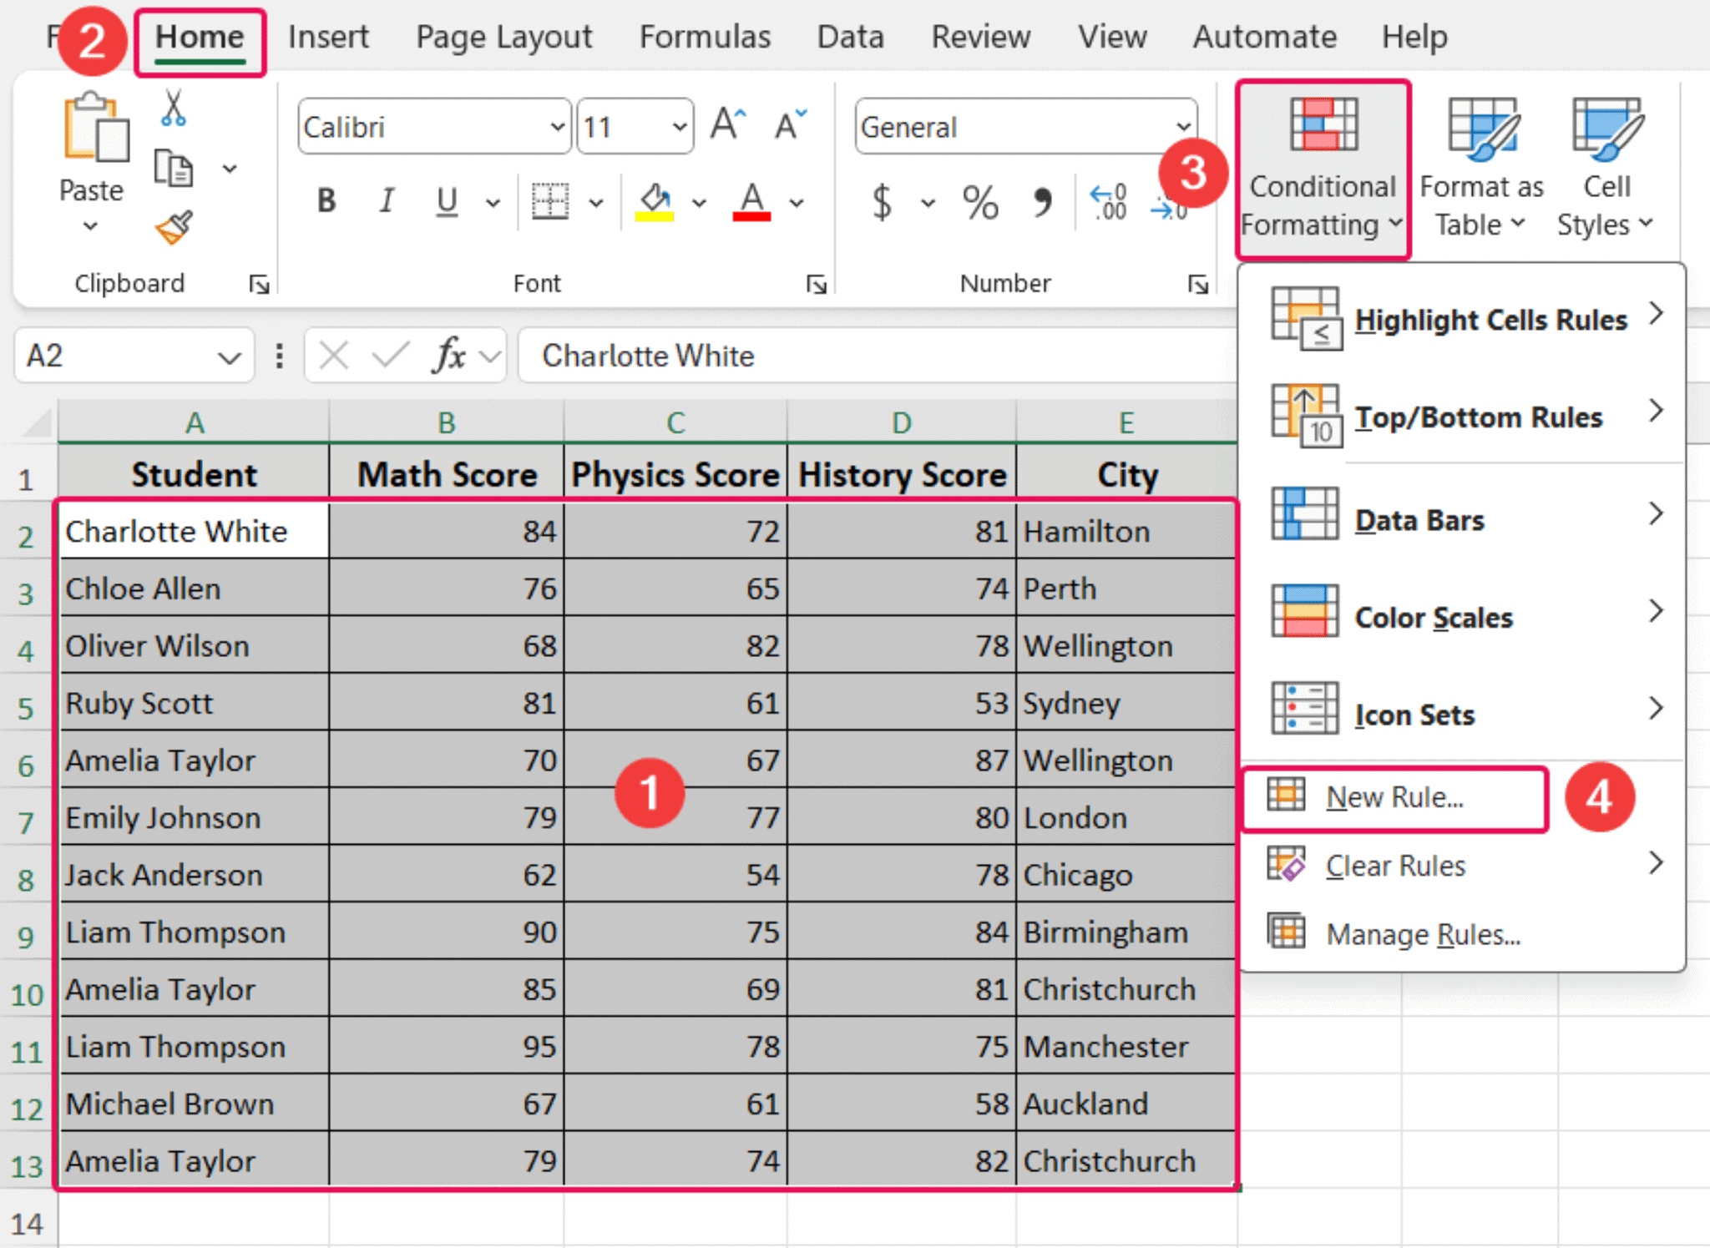Toggle Italic formatting

(386, 200)
